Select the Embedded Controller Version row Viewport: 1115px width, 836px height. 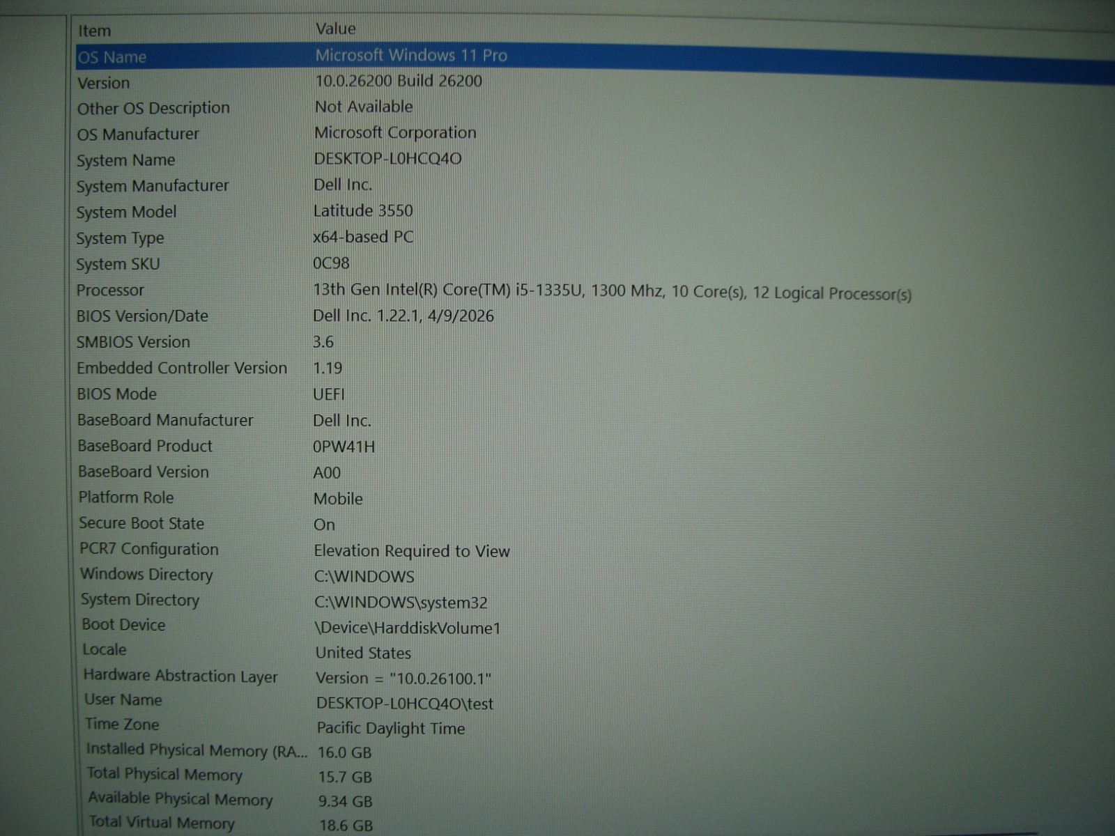click(x=182, y=368)
